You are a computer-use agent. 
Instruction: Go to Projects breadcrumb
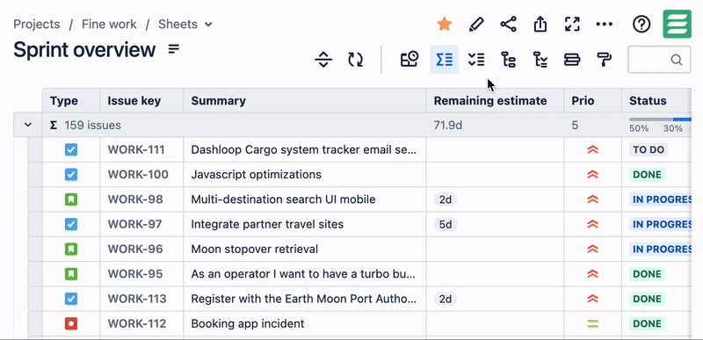click(37, 25)
